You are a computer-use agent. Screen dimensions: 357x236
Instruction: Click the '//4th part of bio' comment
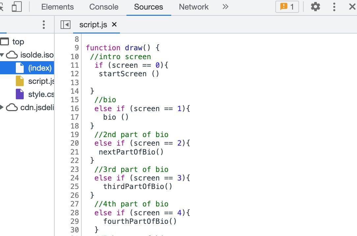click(x=131, y=204)
